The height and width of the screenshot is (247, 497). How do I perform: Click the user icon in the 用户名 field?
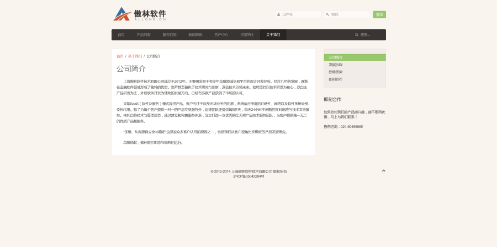(279, 14)
